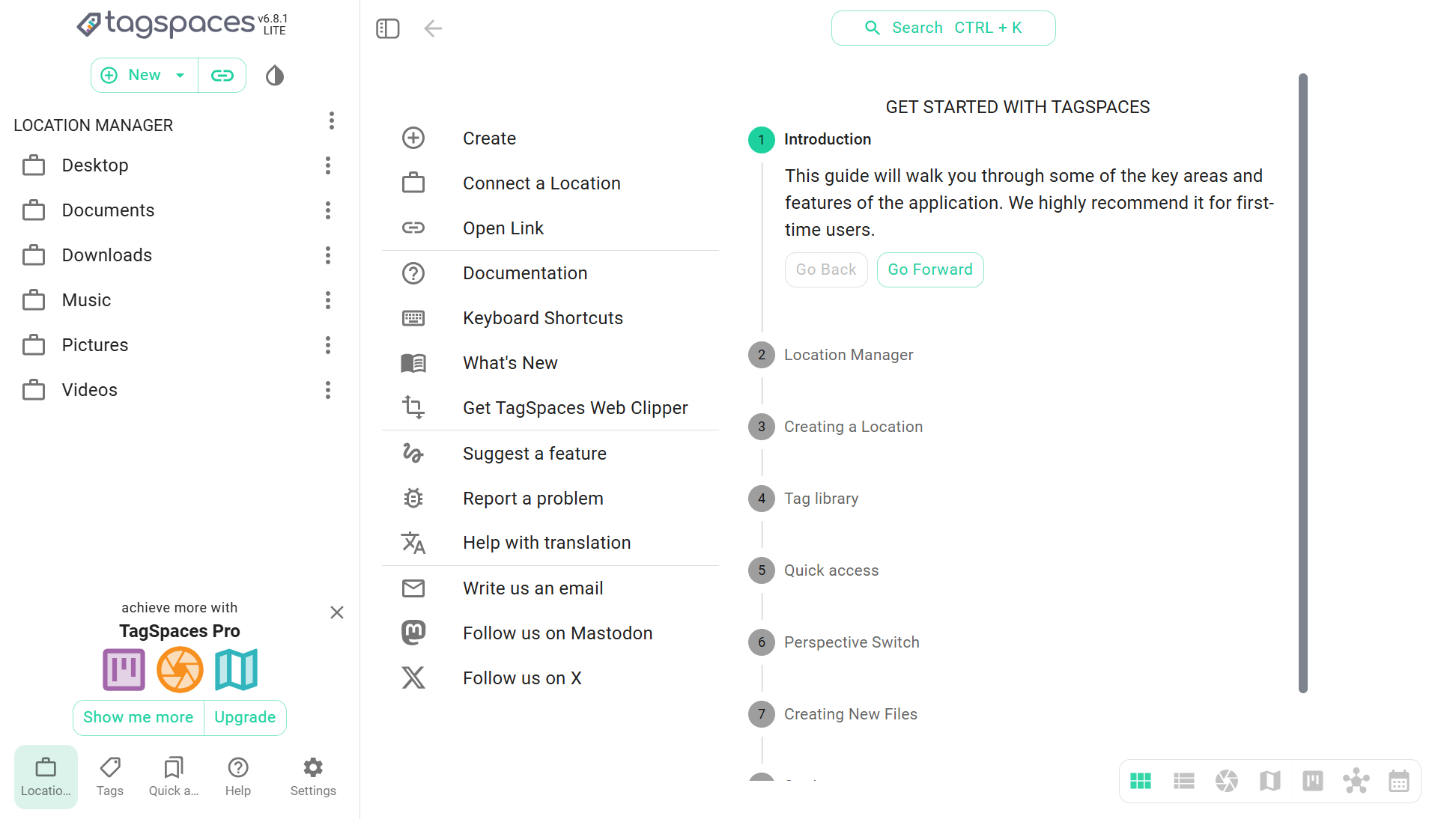Click the Create menu entry

pyautogui.click(x=550, y=138)
